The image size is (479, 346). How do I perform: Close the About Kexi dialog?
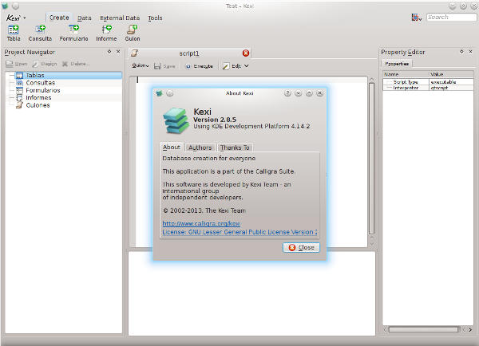(301, 247)
